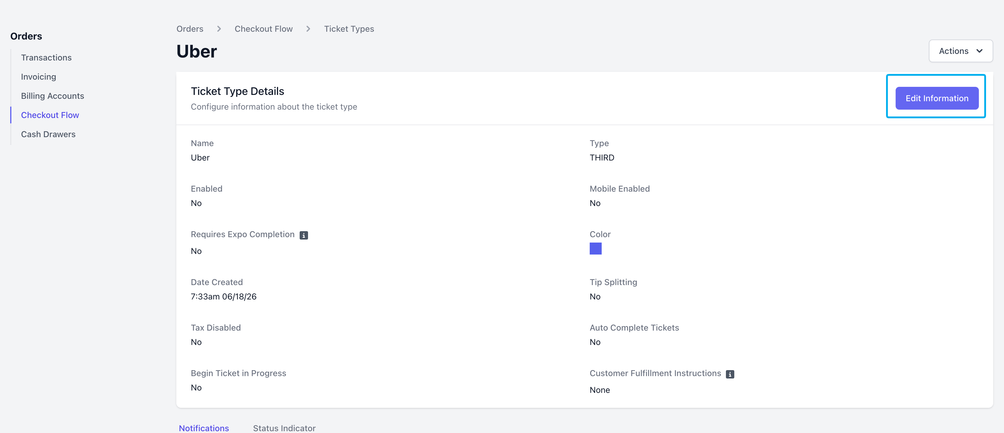This screenshot has height=433, width=1004.
Task: Click the Tip Splitting label
Action: click(613, 282)
